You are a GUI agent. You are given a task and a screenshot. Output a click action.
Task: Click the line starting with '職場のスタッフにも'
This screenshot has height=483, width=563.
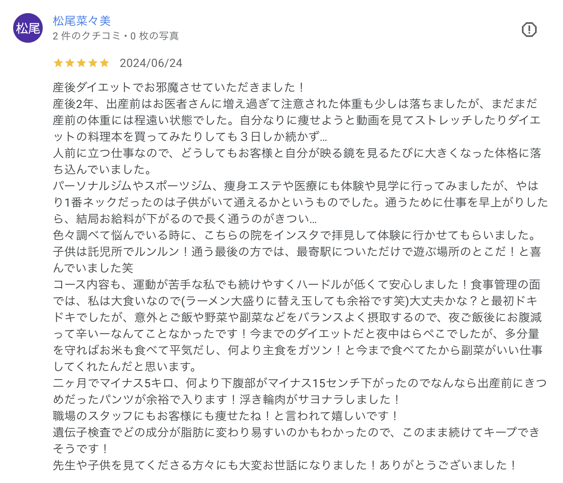pos(226,416)
